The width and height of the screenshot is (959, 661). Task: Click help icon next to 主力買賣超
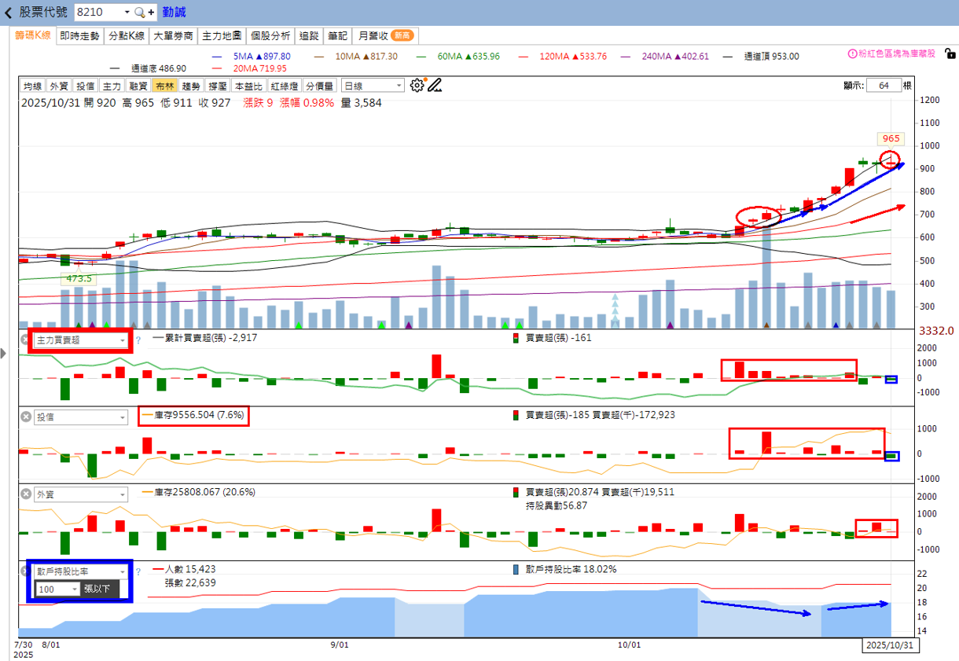138,340
